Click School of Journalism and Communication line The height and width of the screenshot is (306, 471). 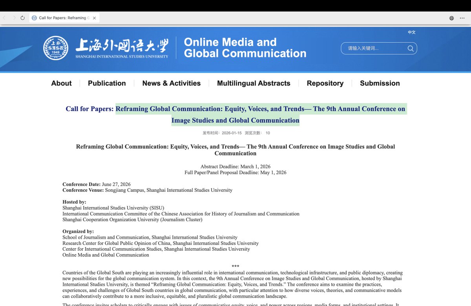coord(150,237)
